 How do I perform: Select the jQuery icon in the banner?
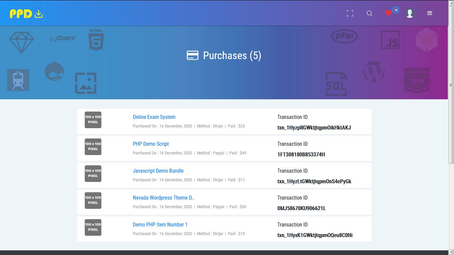(x=62, y=38)
